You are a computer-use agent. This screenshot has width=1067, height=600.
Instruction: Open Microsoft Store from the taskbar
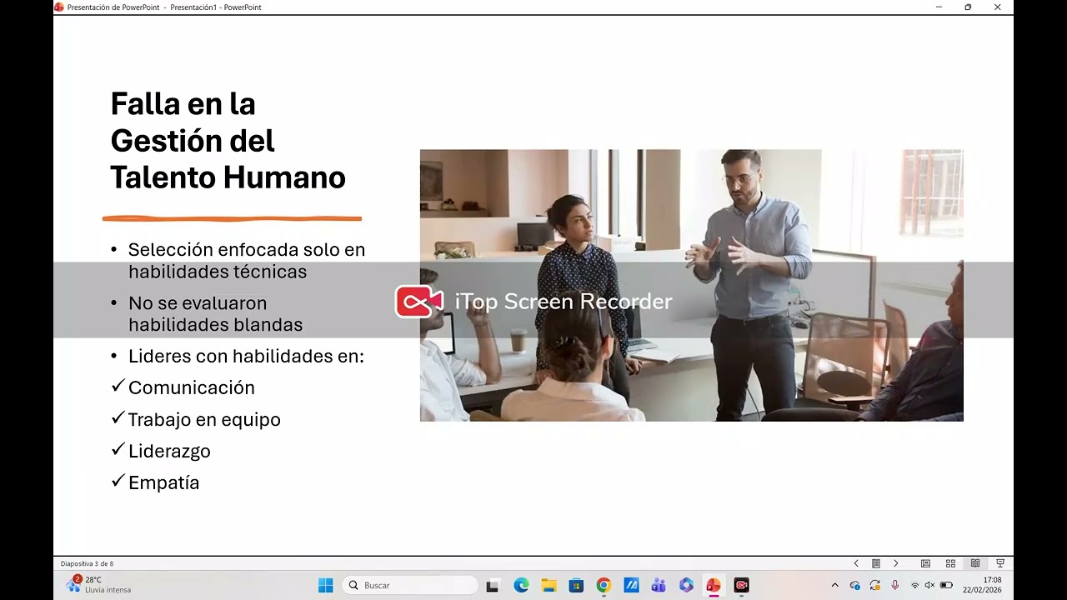click(576, 585)
